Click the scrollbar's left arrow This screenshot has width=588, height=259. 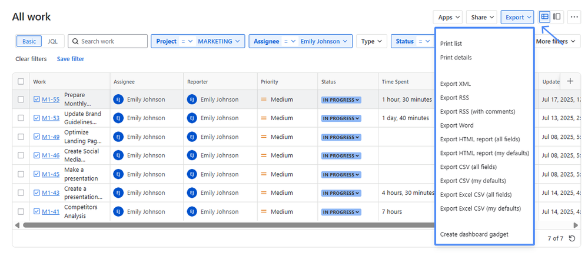(x=17, y=225)
